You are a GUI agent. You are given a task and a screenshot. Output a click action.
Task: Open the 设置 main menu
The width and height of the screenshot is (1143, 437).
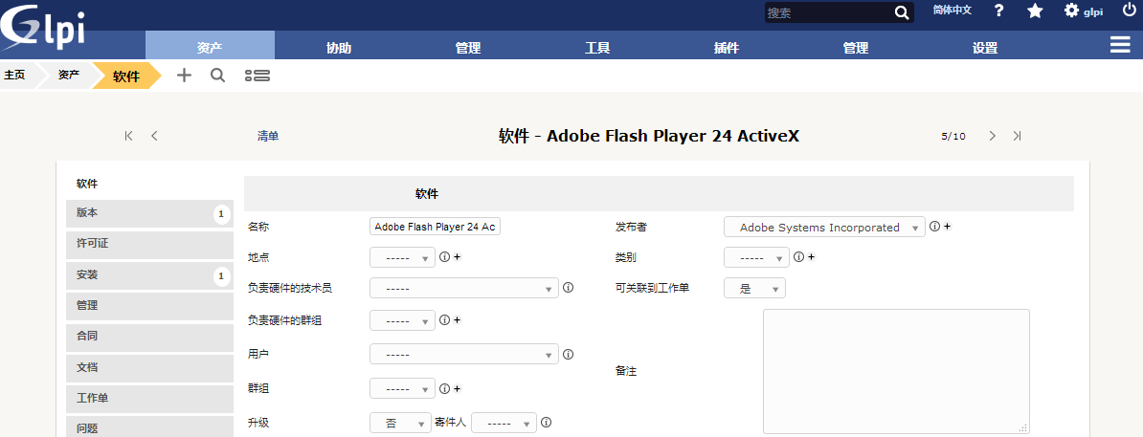click(x=985, y=48)
